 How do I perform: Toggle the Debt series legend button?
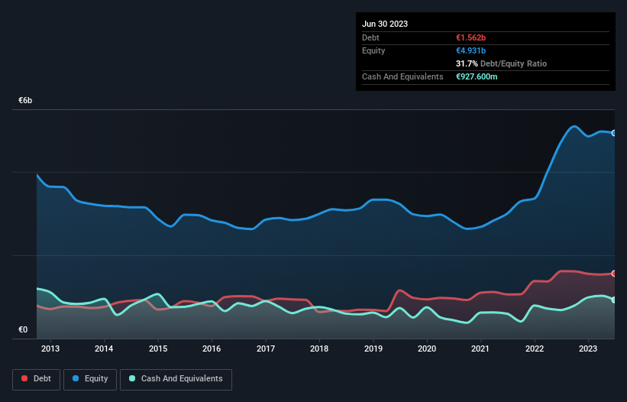click(36, 379)
